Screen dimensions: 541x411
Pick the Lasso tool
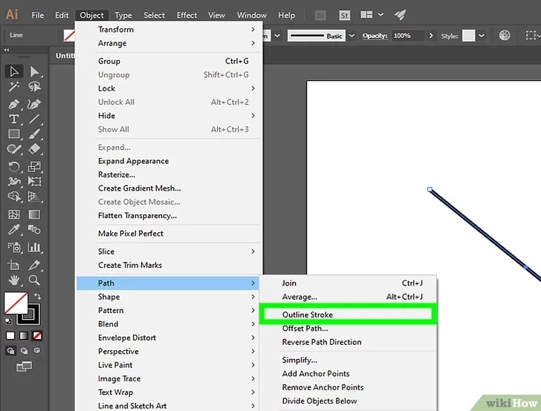point(34,87)
